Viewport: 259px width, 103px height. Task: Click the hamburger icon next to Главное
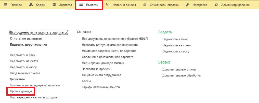pyautogui.click(x=6, y=5)
